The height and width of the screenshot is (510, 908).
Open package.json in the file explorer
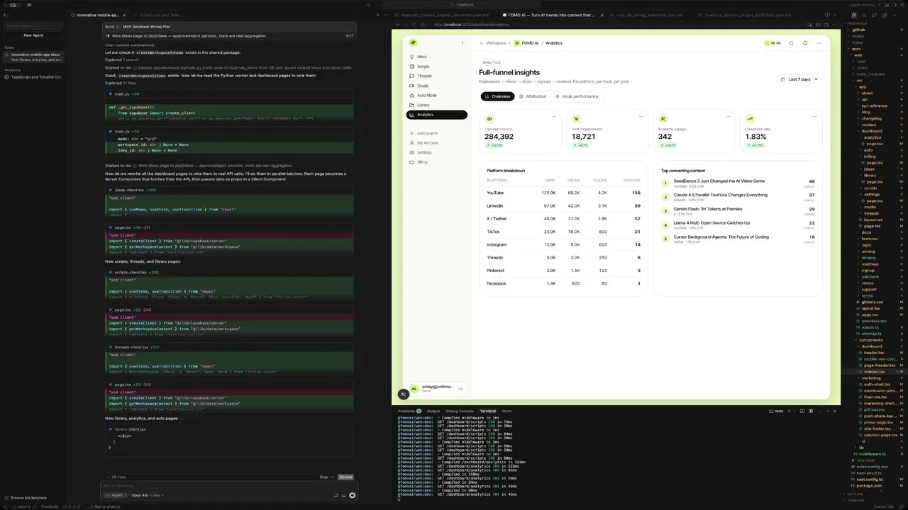coord(869,486)
